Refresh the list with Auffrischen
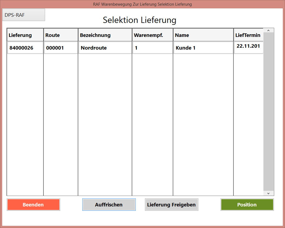 coord(109,205)
